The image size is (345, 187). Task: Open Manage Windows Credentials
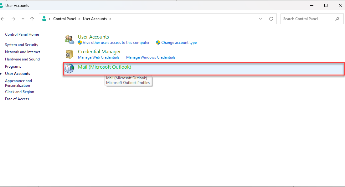[x=151, y=57]
